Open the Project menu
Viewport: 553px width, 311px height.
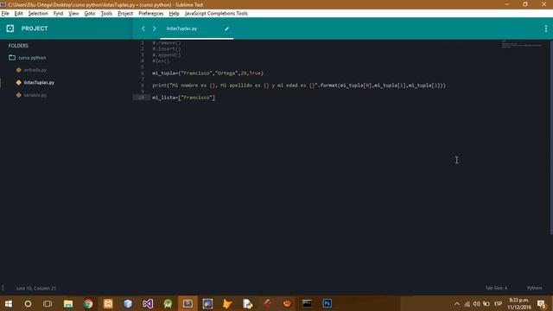[125, 14]
